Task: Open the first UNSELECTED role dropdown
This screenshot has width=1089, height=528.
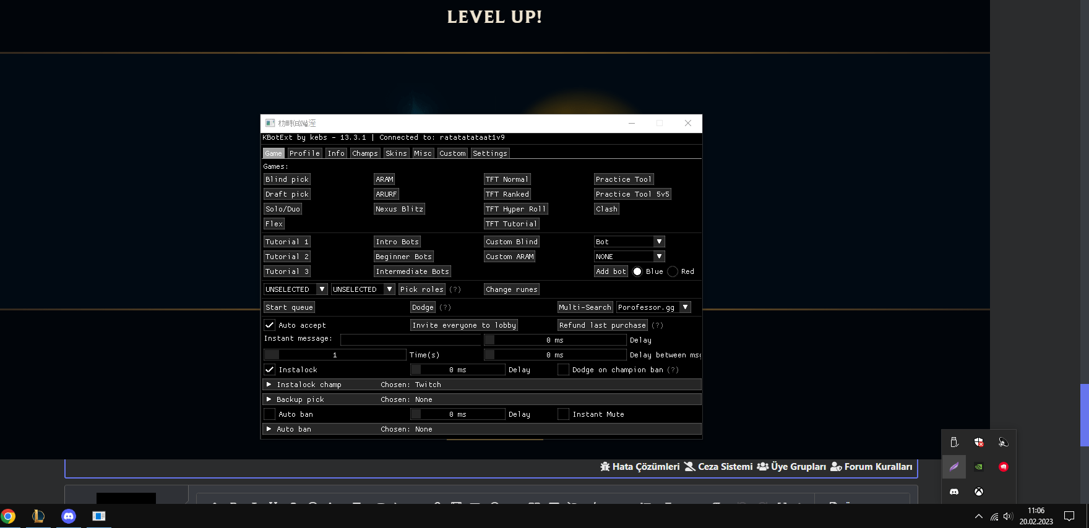Action: [x=296, y=289]
